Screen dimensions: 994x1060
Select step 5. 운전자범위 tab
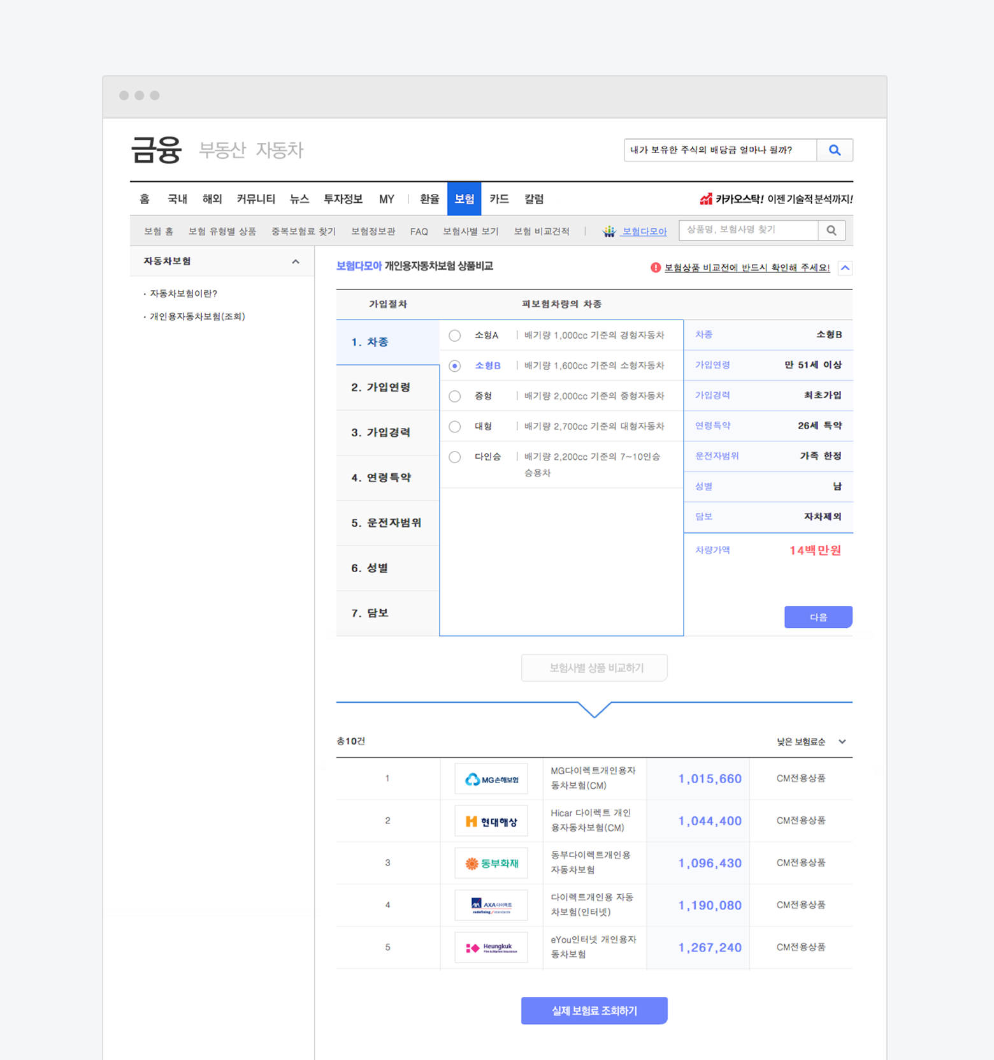tap(388, 523)
